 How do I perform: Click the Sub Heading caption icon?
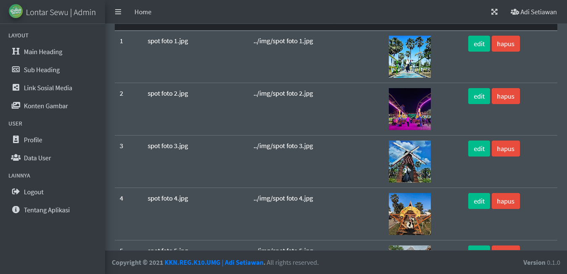pos(16,70)
